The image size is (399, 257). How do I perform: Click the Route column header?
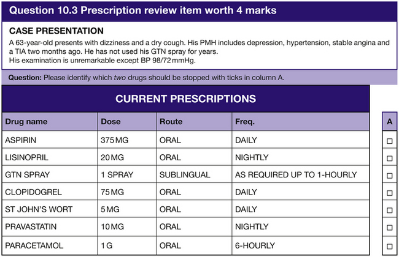(x=171, y=122)
